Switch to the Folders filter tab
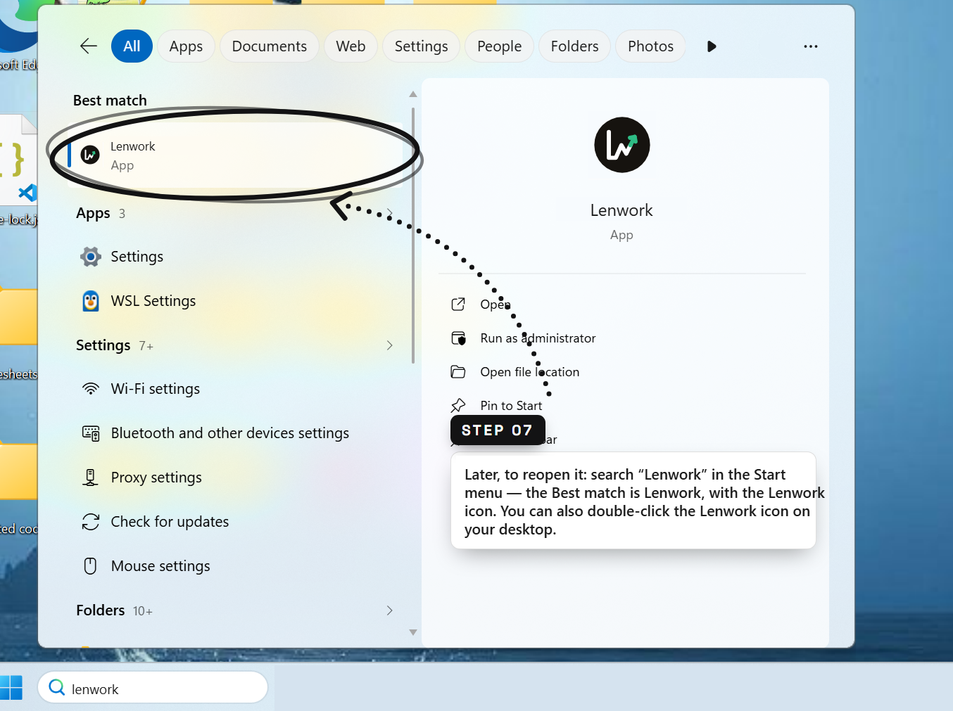 [x=574, y=46]
